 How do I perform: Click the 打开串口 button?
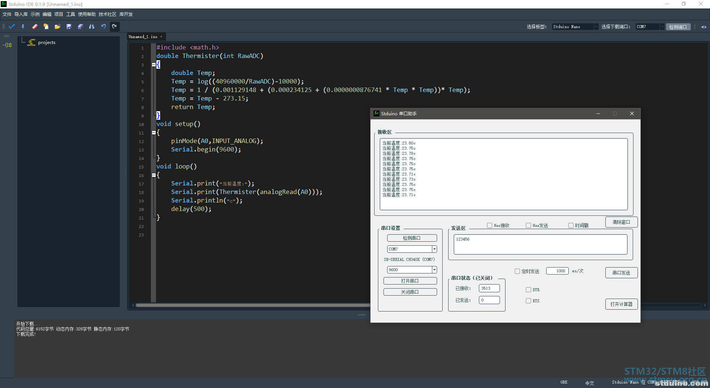(x=410, y=281)
